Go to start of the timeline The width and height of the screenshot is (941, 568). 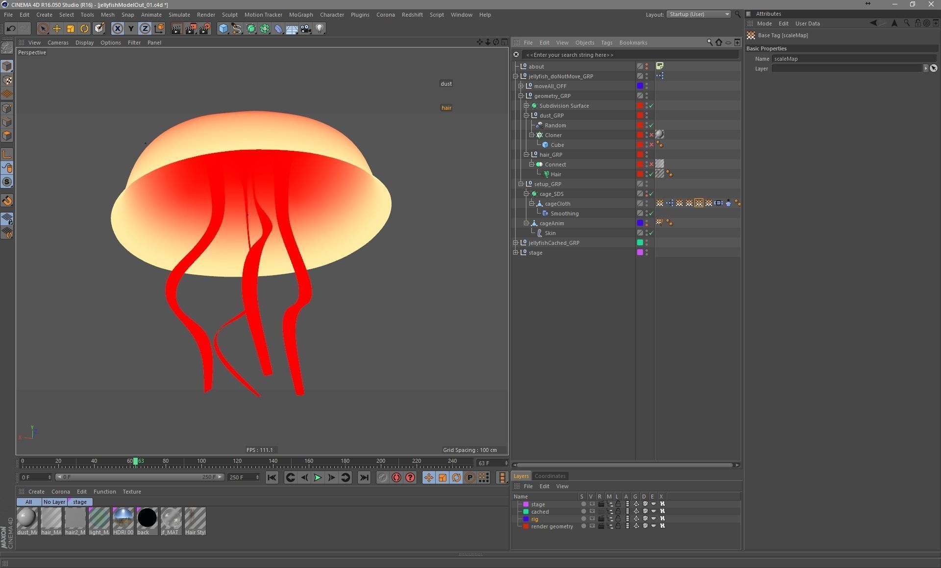[x=272, y=477]
